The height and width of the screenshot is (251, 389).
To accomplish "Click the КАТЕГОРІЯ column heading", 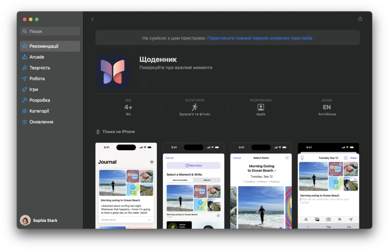I will (195, 100).
